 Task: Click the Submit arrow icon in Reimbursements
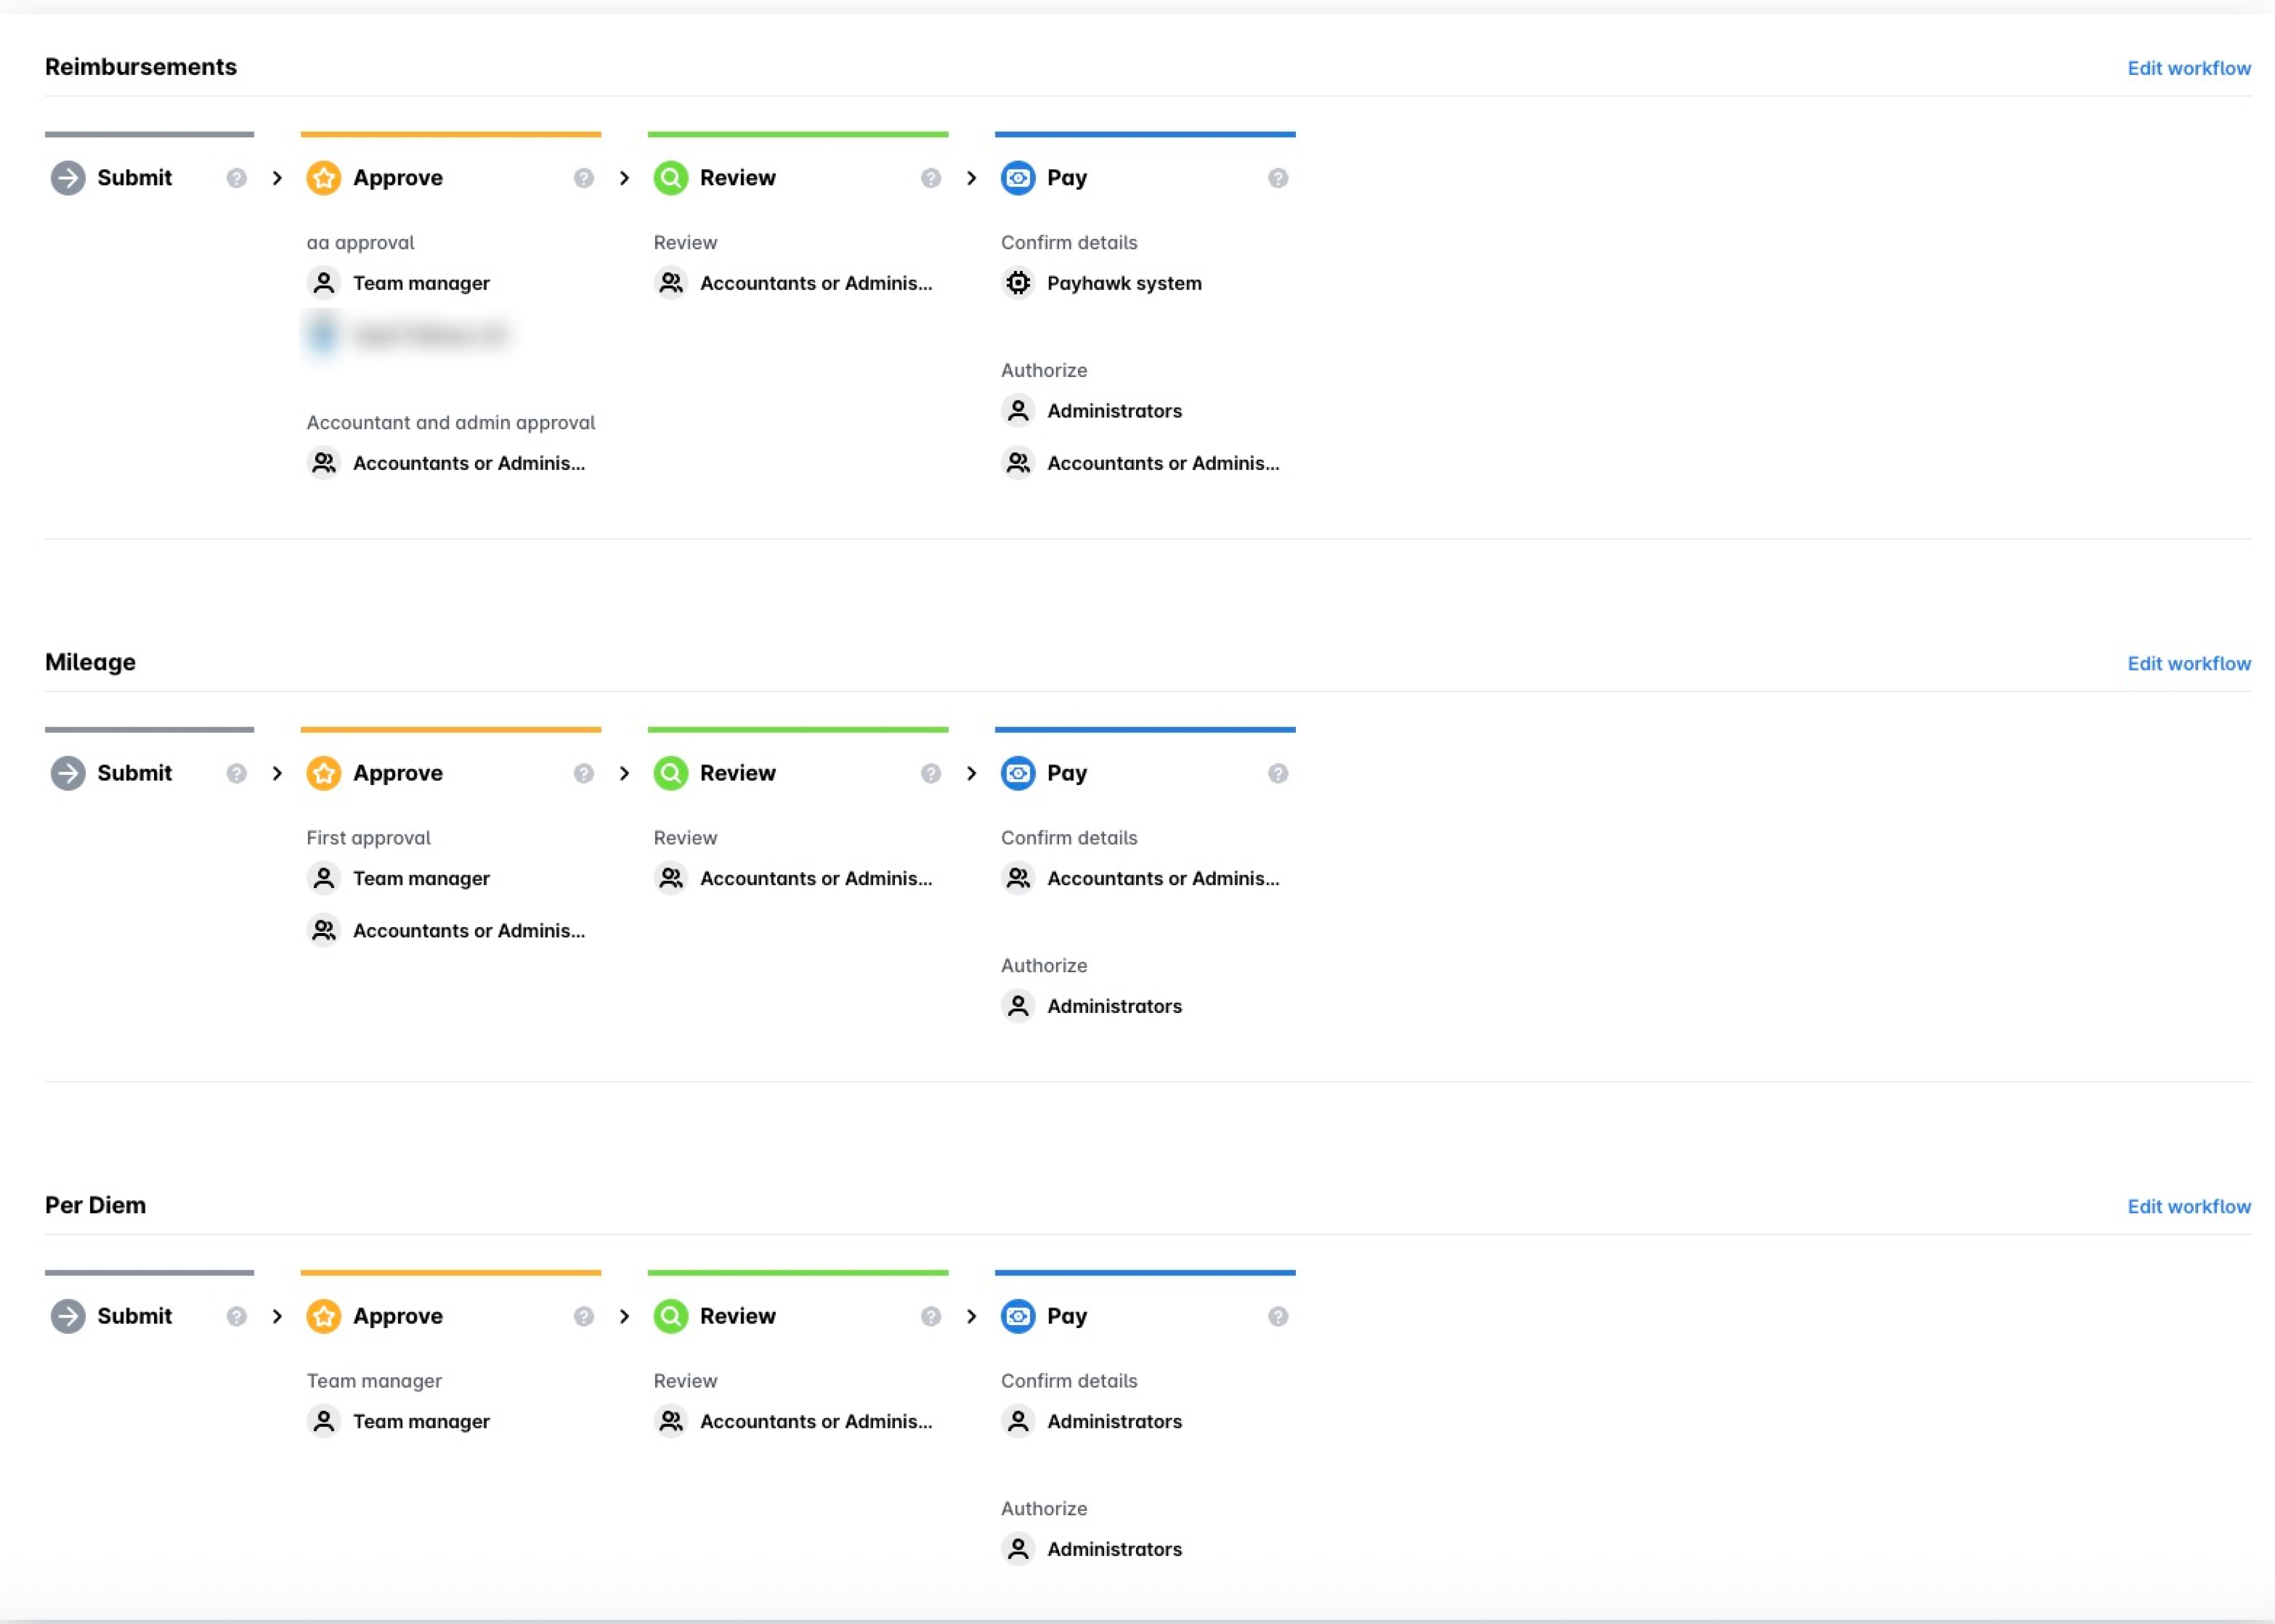click(68, 178)
